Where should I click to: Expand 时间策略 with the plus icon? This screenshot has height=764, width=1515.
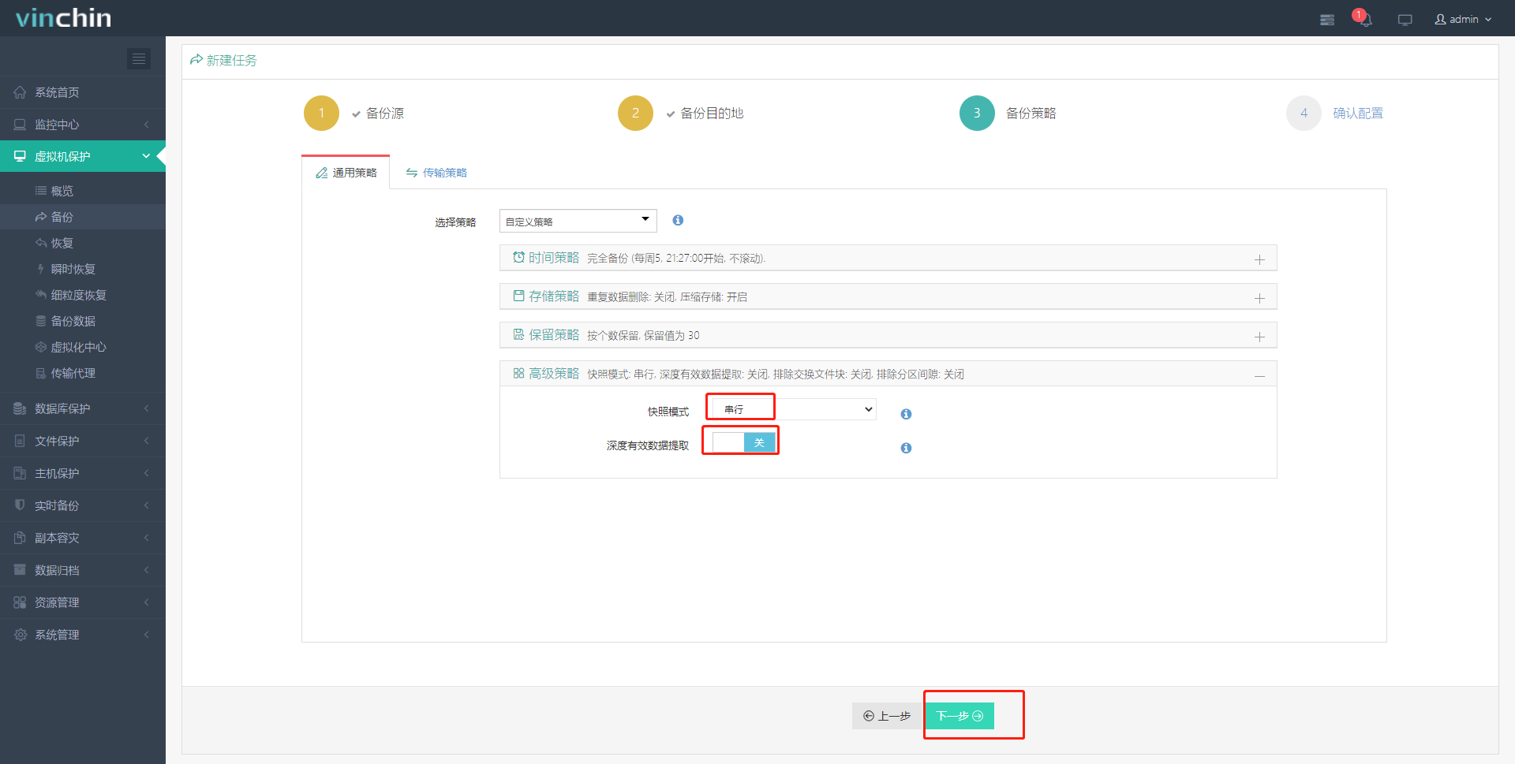click(1259, 259)
